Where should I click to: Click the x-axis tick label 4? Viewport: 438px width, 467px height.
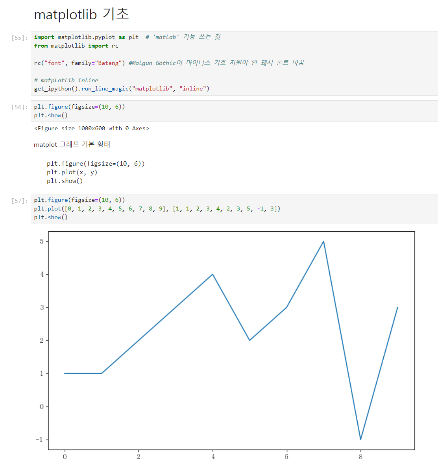[x=213, y=457]
